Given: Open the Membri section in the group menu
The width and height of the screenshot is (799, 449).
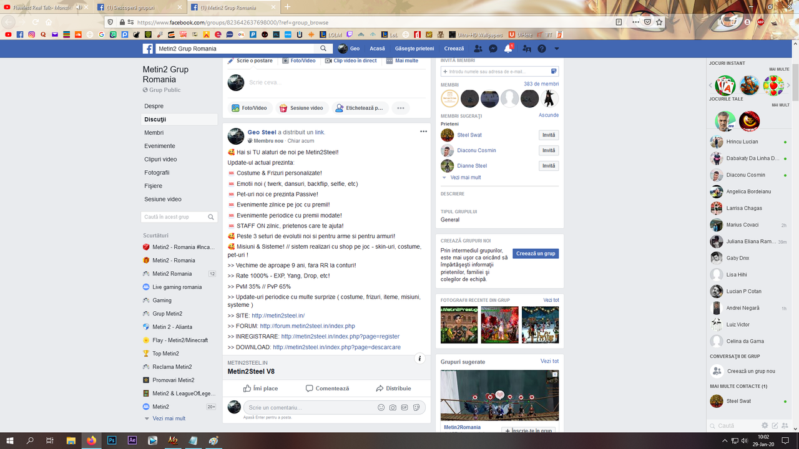Looking at the screenshot, I should click(x=179, y=133).
